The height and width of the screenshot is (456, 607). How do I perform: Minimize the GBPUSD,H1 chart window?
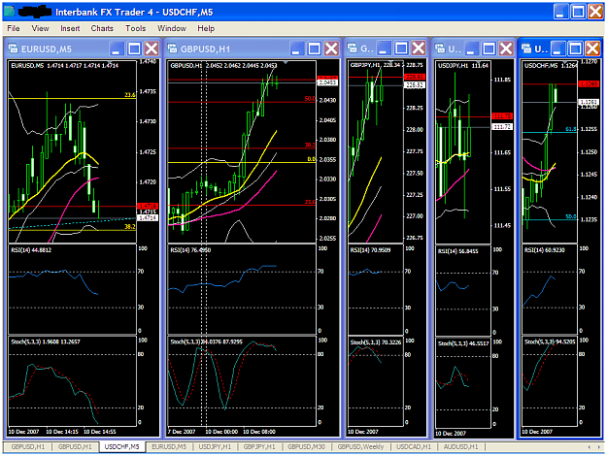296,49
